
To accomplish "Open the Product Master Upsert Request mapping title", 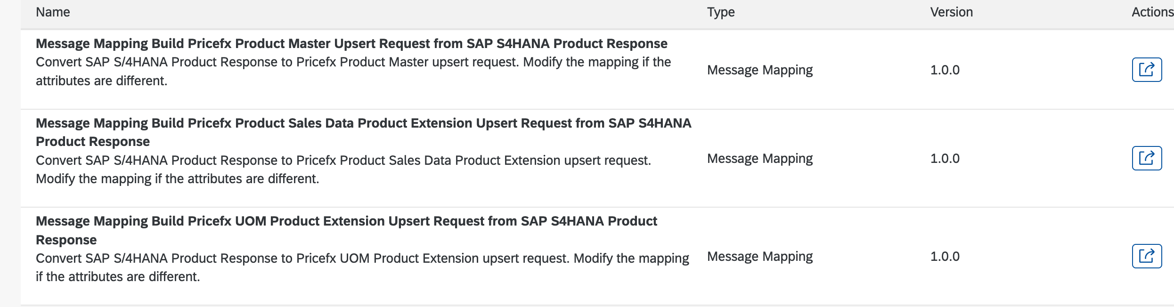I will tap(351, 43).
